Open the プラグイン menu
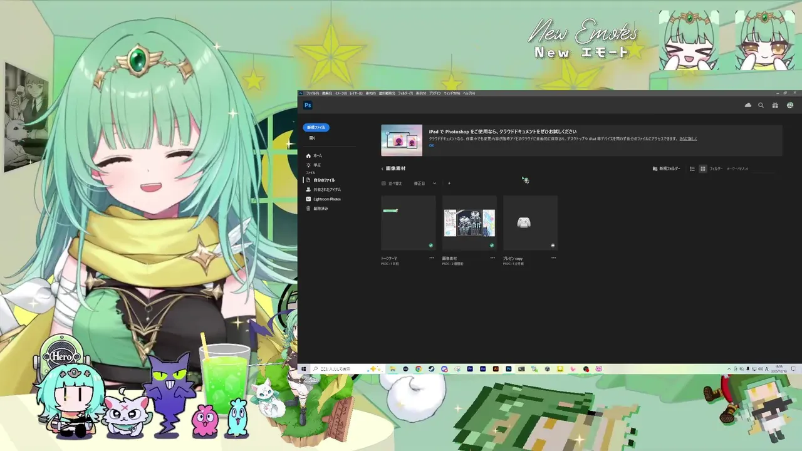The width and height of the screenshot is (802, 451). 435,93
